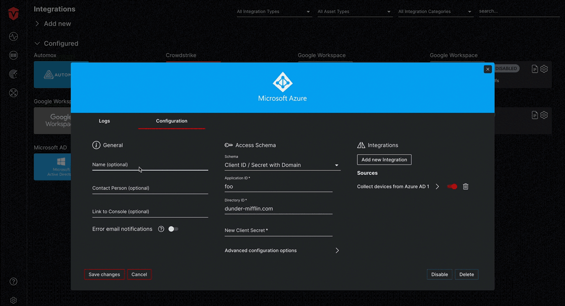The width and height of the screenshot is (565, 306).
Task: Click Add new Integration button
Action: [x=384, y=159]
